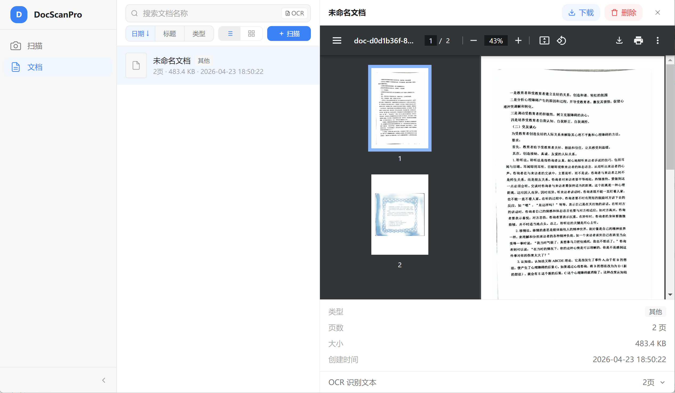Toggle 日期 sort order descending arrow
The width and height of the screenshot is (675, 393).
140,34
